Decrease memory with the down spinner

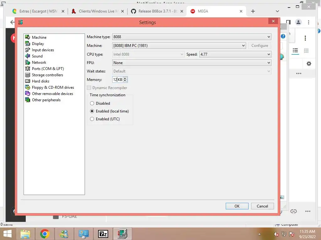(125, 81)
